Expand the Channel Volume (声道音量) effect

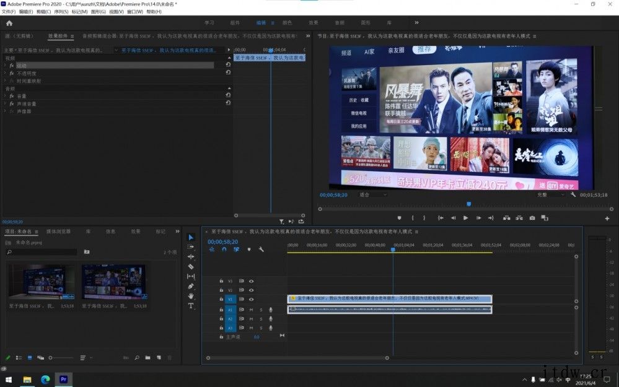pyautogui.click(x=6, y=104)
